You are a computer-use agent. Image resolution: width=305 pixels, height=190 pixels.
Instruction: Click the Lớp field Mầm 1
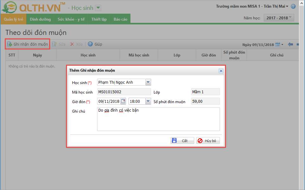[205, 92]
